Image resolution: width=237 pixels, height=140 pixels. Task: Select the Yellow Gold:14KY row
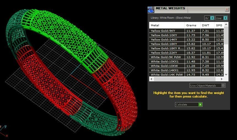tap(187, 39)
